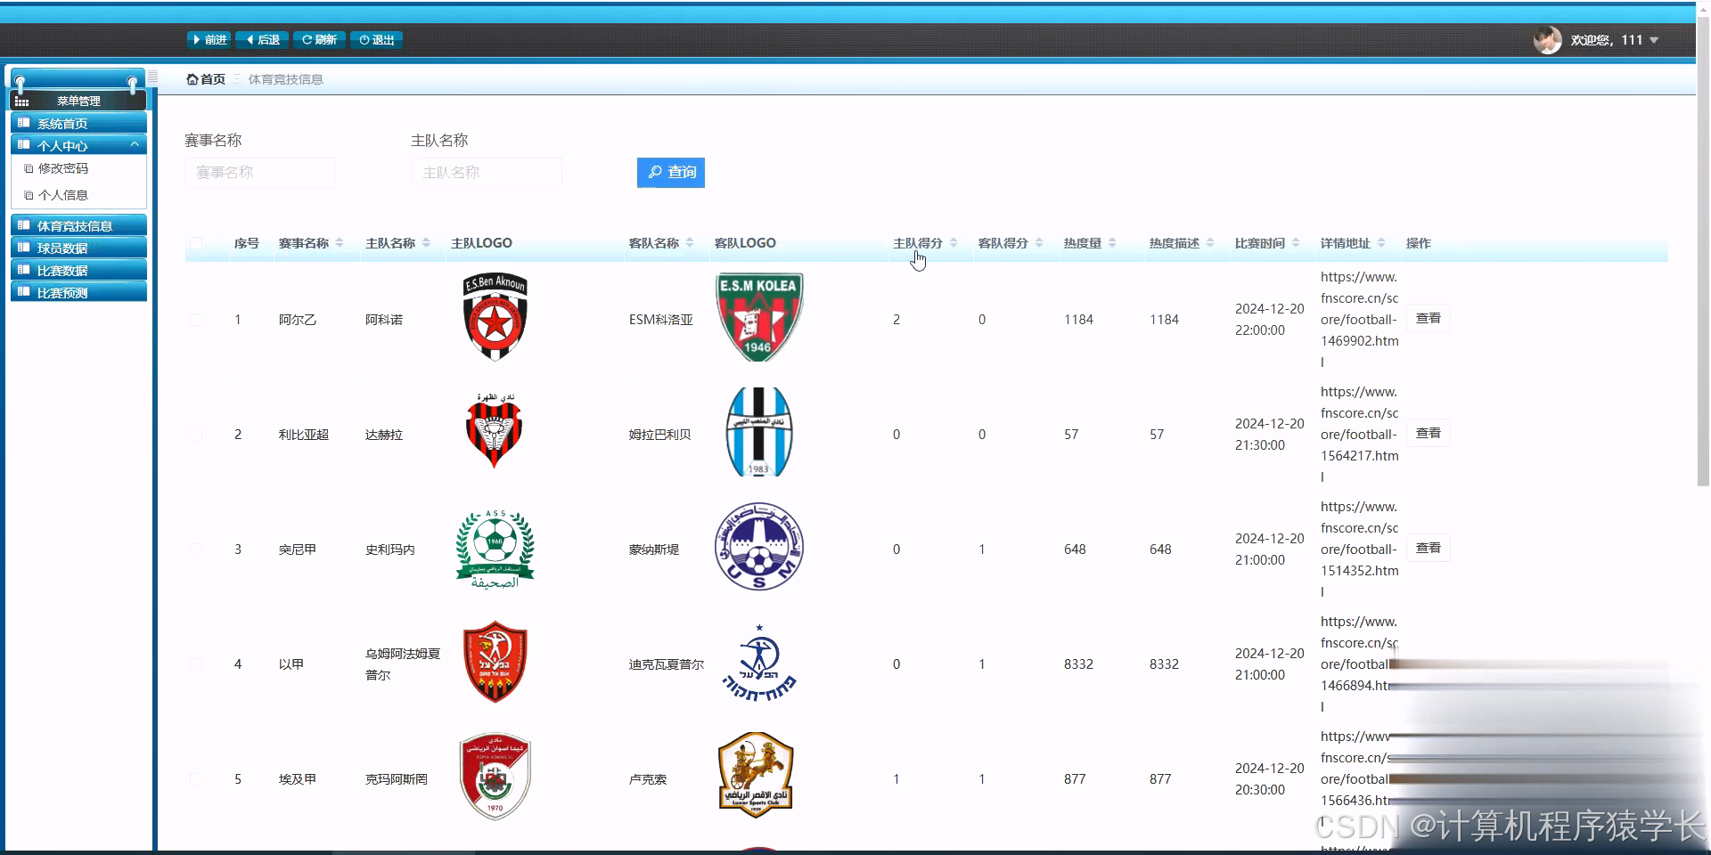
Task: Click the 菜单管理 panel header
Action: [78, 101]
